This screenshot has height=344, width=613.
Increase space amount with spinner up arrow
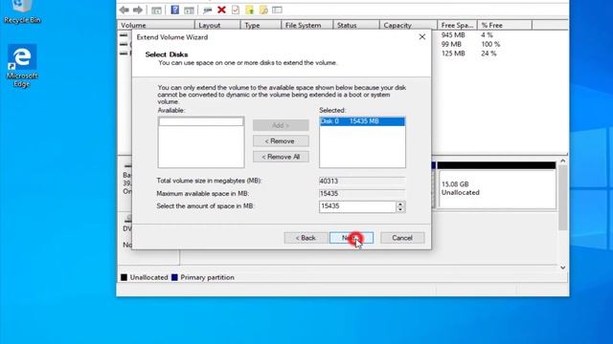(400, 204)
